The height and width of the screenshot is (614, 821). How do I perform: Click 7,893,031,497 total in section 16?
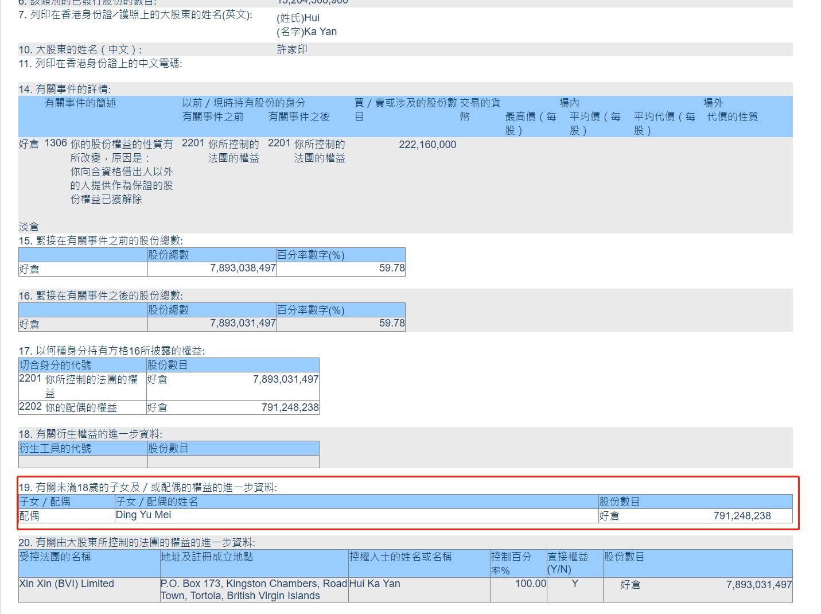tap(243, 323)
